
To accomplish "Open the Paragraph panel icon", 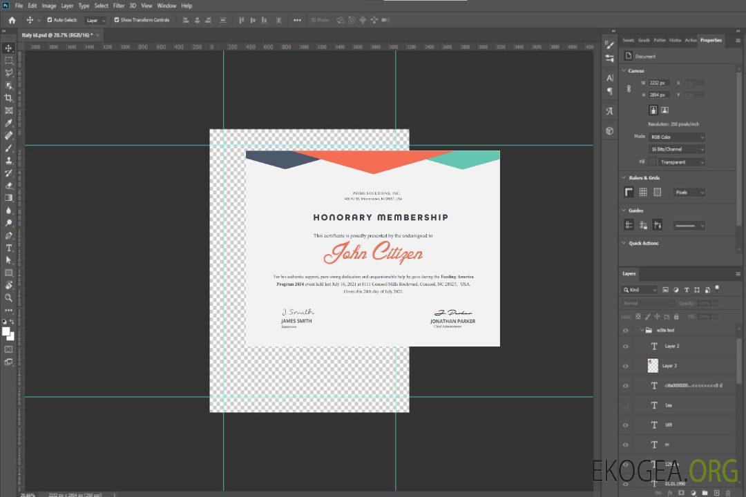I will pos(609,91).
